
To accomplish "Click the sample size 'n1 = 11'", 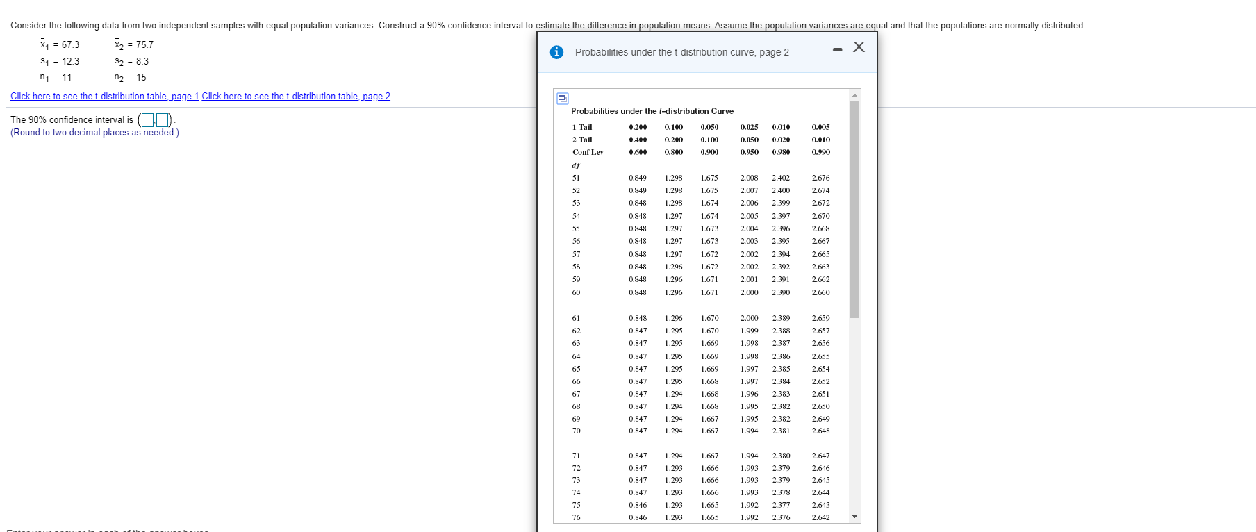I will click(x=56, y=77).
